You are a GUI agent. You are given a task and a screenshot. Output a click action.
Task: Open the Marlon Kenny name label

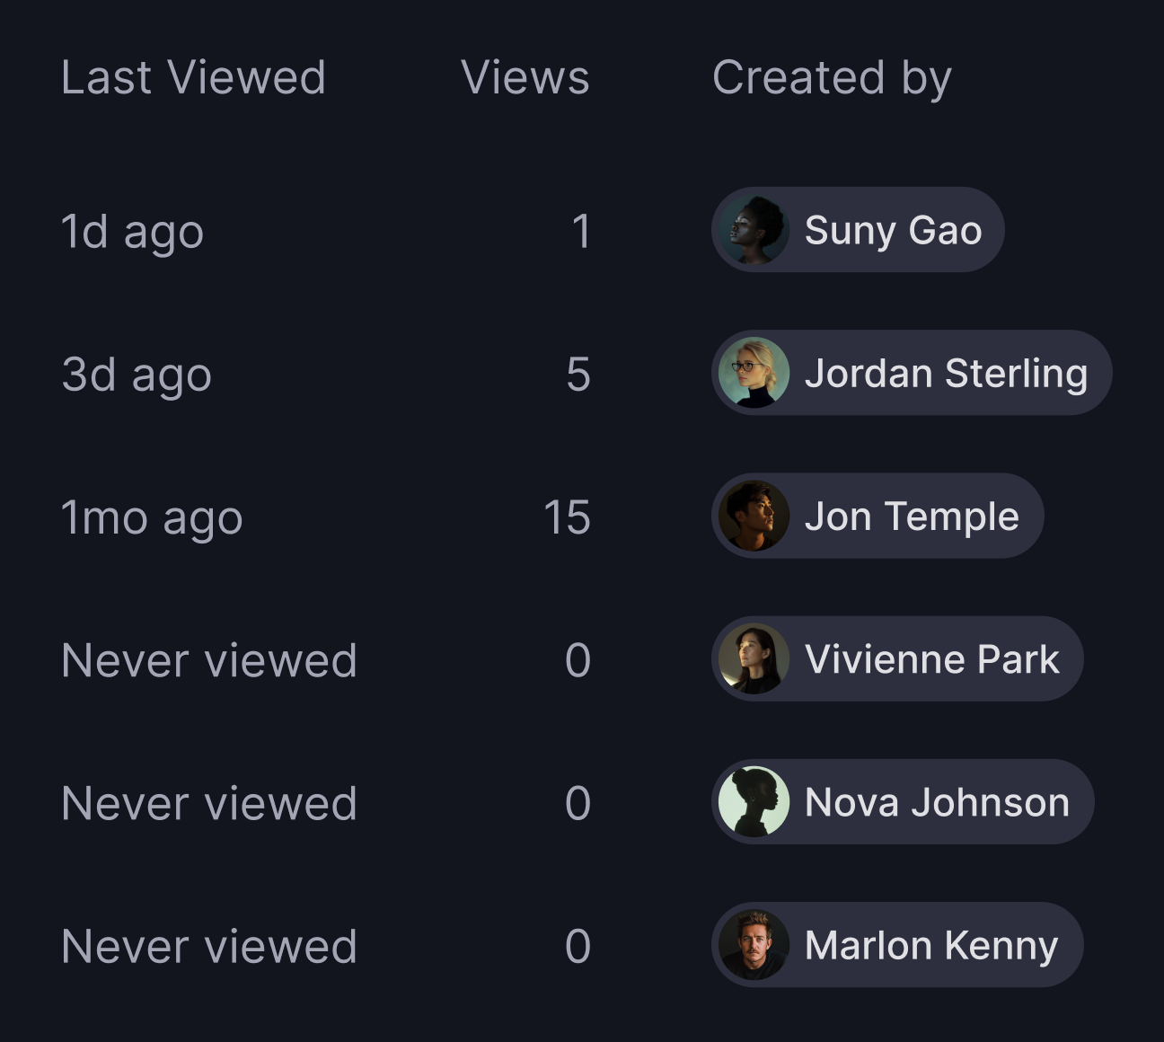931,945
